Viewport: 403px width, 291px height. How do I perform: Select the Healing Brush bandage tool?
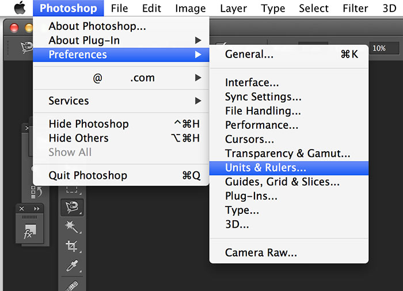[72, 285]
